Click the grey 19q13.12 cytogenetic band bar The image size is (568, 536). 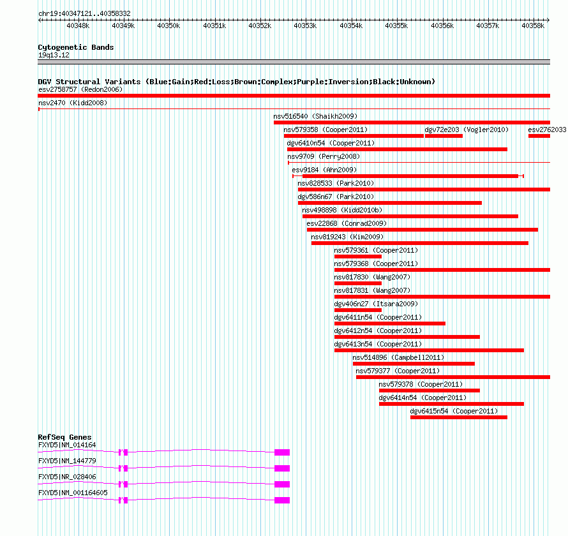coord(294,62)
